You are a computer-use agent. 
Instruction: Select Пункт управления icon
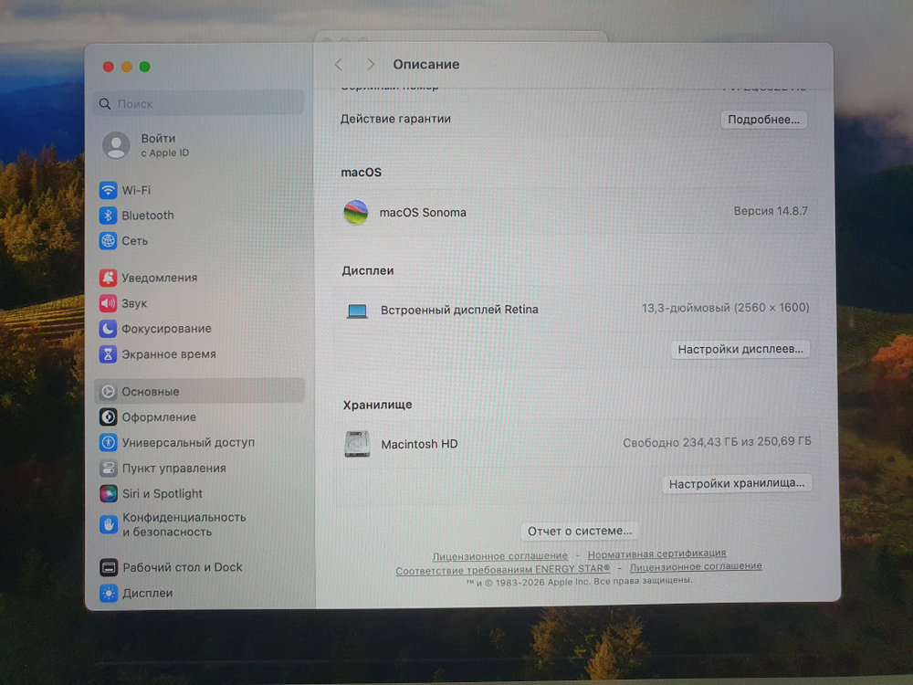click(x=108, y=468)
